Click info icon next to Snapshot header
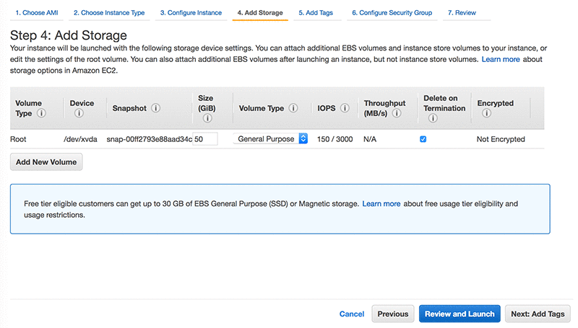The height and width of the screenshot is (328, 578). pyautogui.click(x=156, y=108)
